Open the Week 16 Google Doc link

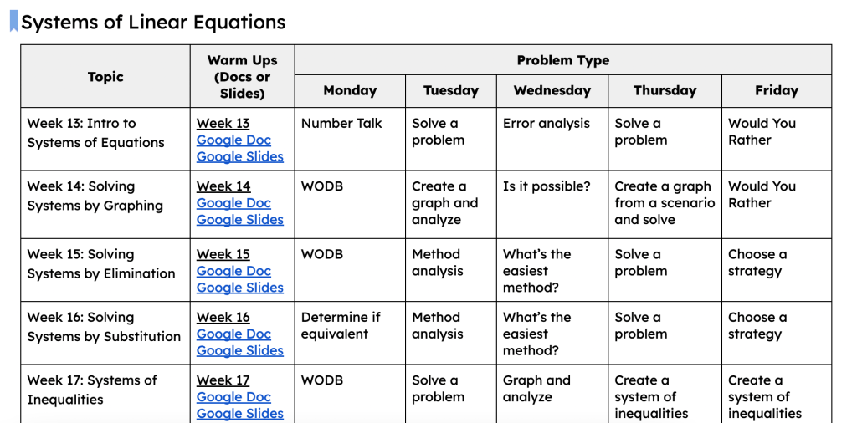coord(233,334)
